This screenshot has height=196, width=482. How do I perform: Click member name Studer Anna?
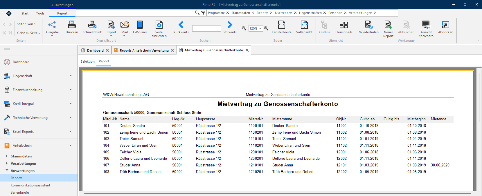tap(130, 165)
